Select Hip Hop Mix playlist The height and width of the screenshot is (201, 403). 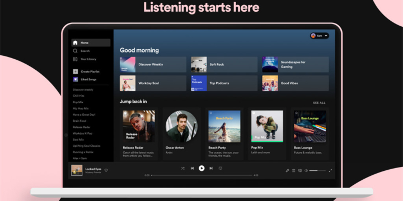81,108
